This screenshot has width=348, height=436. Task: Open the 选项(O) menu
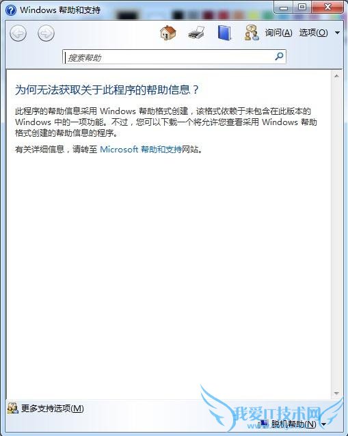coord(314,33)
